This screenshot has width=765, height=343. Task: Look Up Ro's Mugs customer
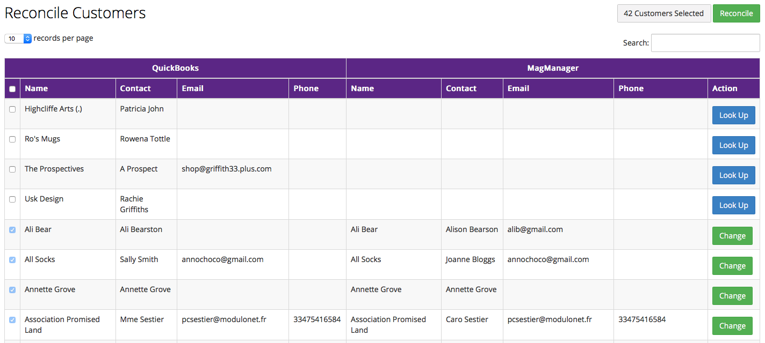733,145
